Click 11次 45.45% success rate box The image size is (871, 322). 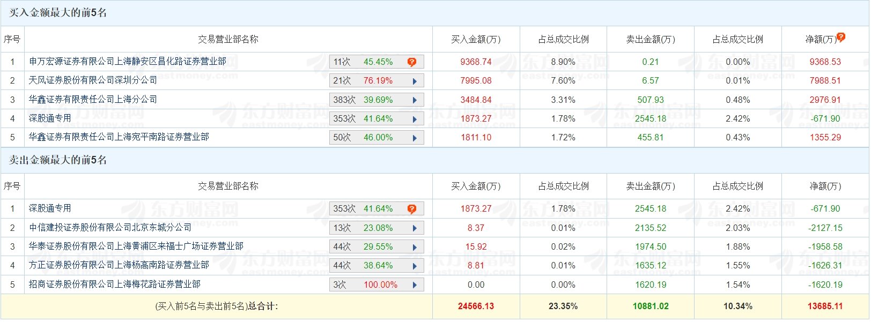click(370, 62)
